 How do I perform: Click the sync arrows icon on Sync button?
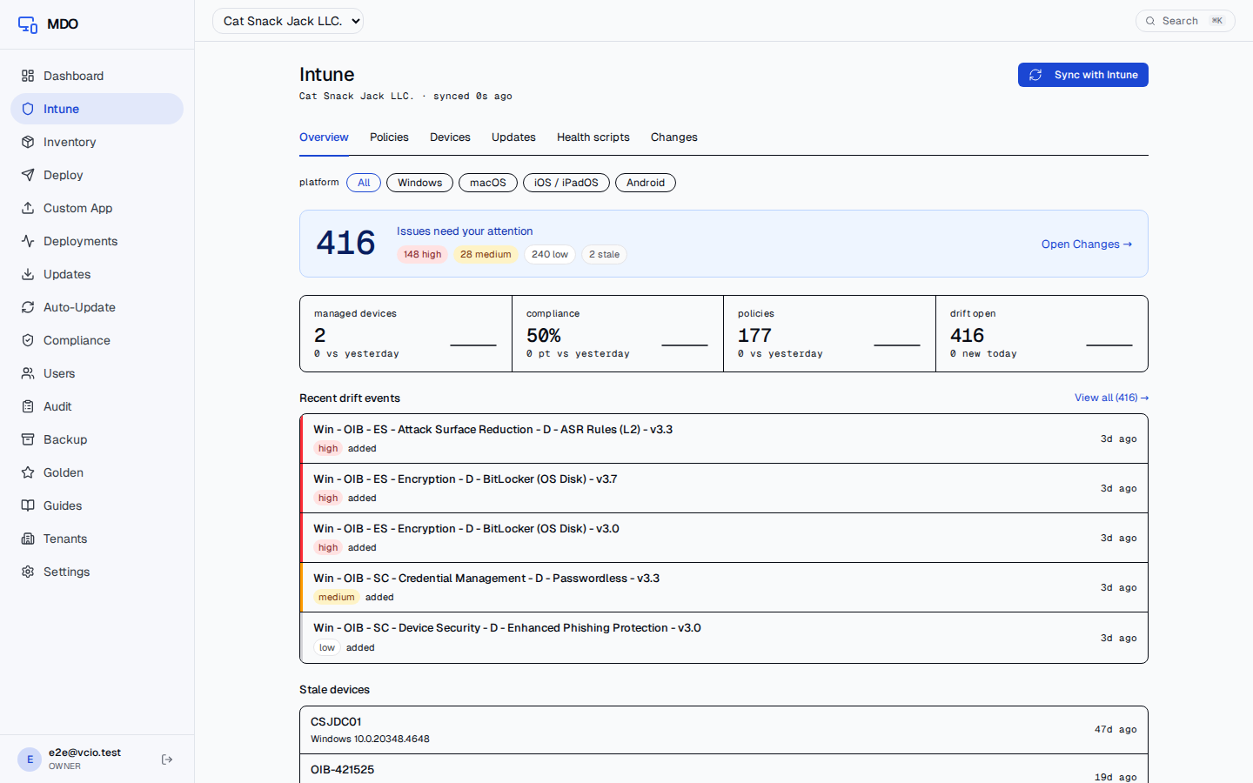click(x=1035, y=75)
